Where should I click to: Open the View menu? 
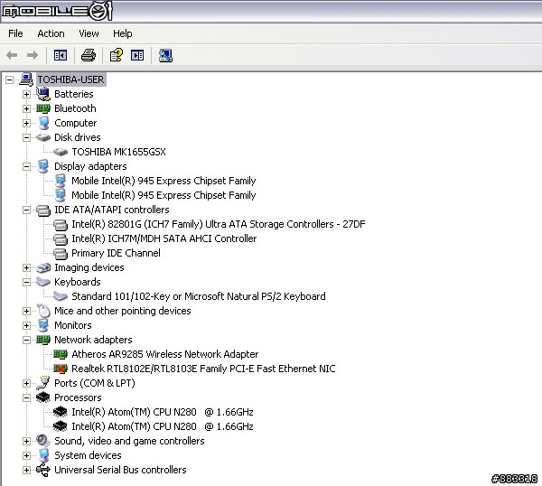[x=89, y=33]
